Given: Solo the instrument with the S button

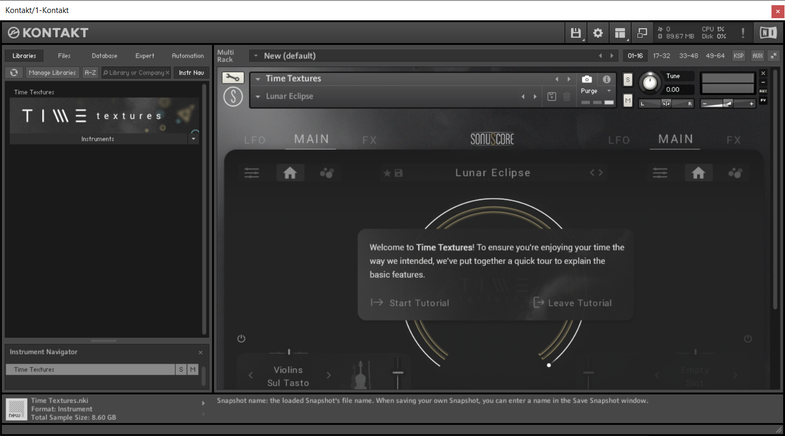Looking at the screenshot, I should pos(628,80).
